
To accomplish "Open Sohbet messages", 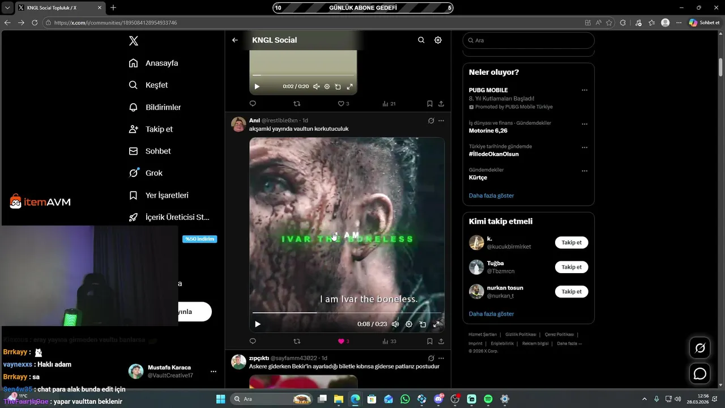I will (150, 151).
